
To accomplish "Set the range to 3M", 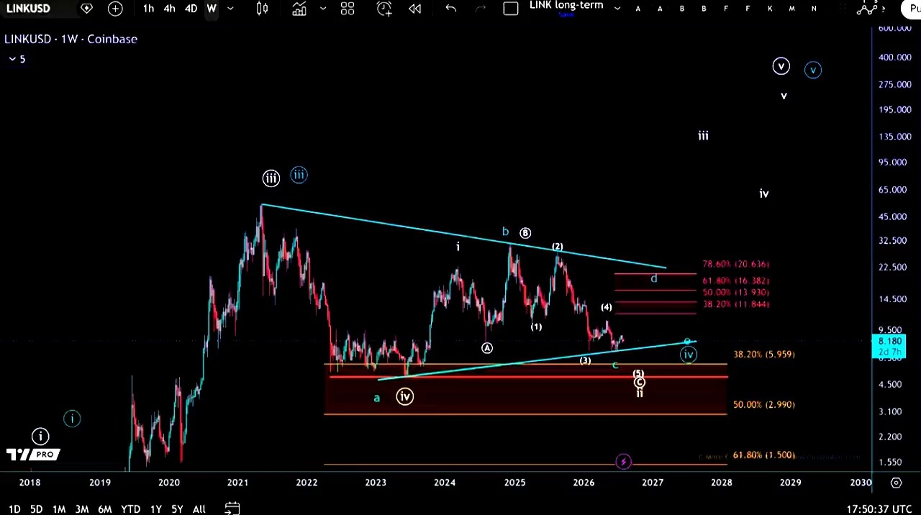I will (x=82, y=509).
